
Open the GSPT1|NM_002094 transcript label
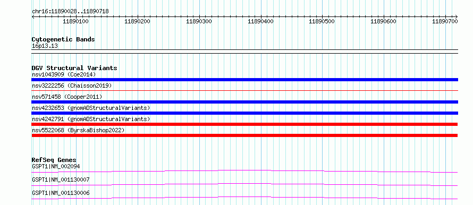(56, 166)
